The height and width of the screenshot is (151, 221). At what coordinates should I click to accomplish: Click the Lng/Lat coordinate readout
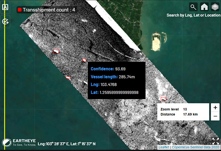(x=67, y=143)
